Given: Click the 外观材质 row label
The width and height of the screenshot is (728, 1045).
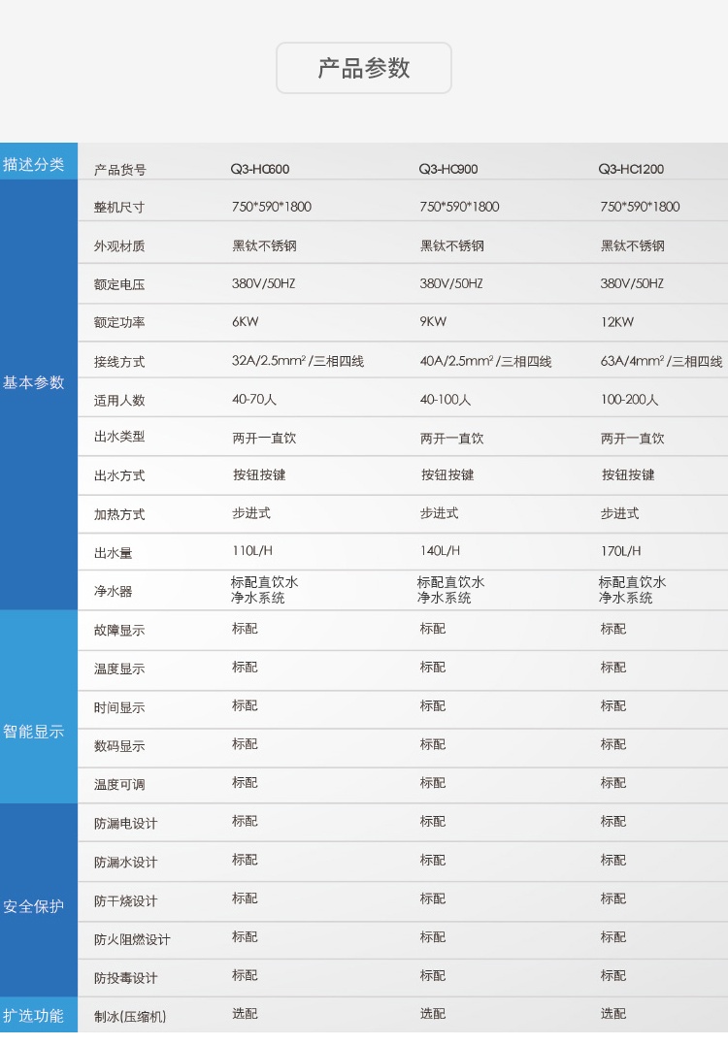Looking at the screenshot, I should click(119, 245).
